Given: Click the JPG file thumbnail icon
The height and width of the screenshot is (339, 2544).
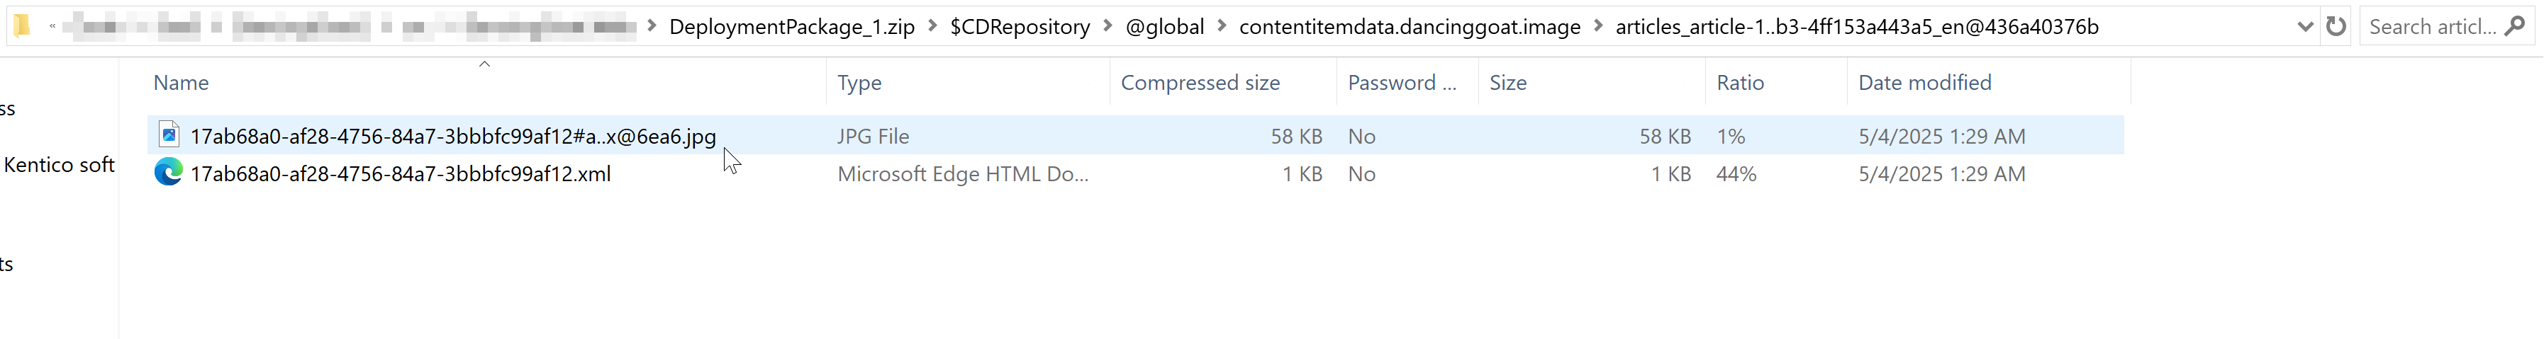Looking at the screenshot, I should pos(169,134).
